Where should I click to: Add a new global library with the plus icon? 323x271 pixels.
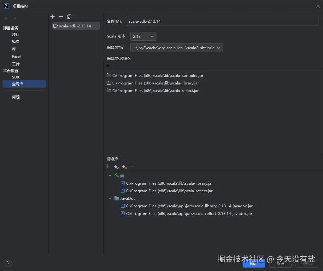[52, 16]
